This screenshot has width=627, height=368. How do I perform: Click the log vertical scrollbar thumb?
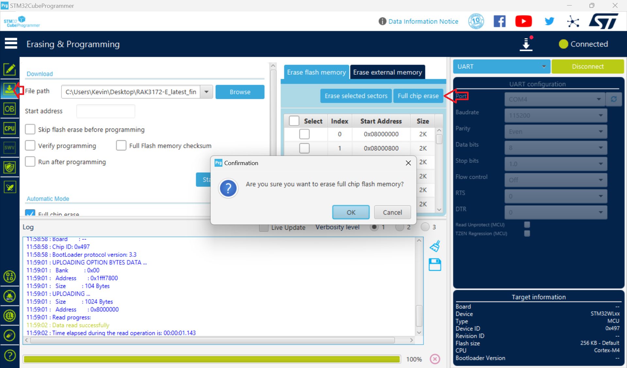click(x=419, y=315)
